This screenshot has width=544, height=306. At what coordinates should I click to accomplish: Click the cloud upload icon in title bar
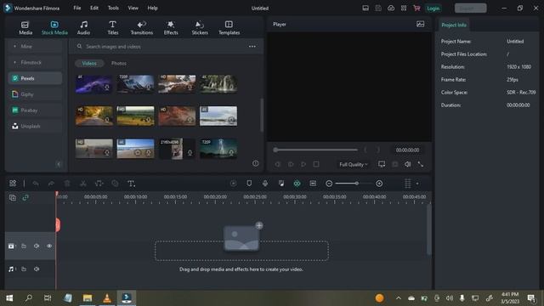[391, 8]
